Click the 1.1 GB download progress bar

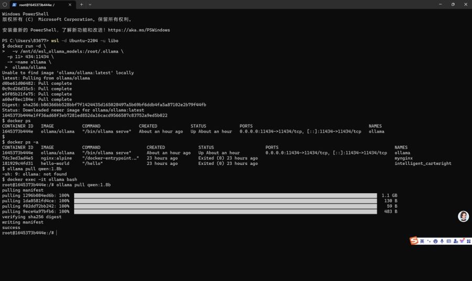[226, 195]
